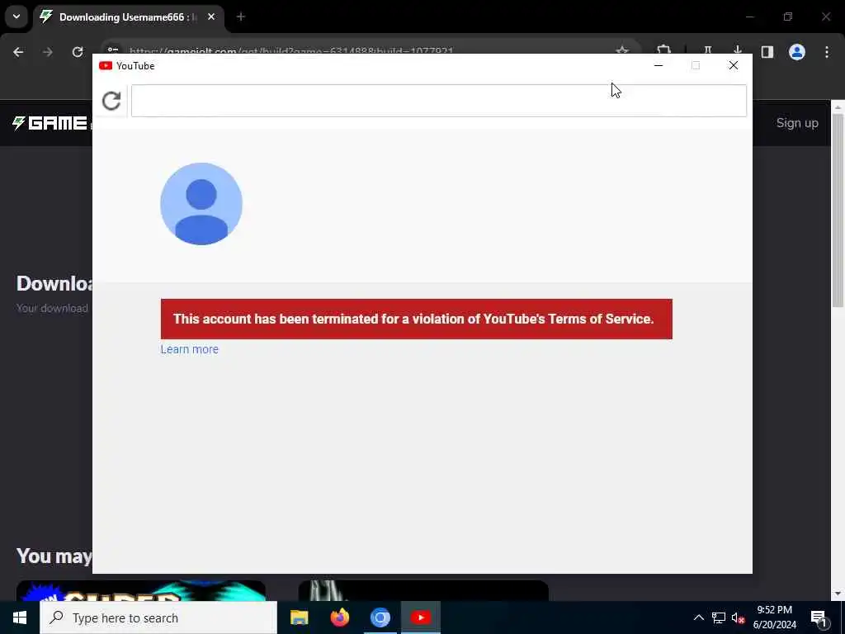Minimize the YouTube popup window
This screenshot has height=634, width=845.
pos(658,65)
